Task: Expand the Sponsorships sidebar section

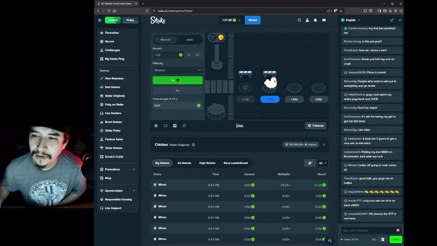Action: (x=117, y=191)
